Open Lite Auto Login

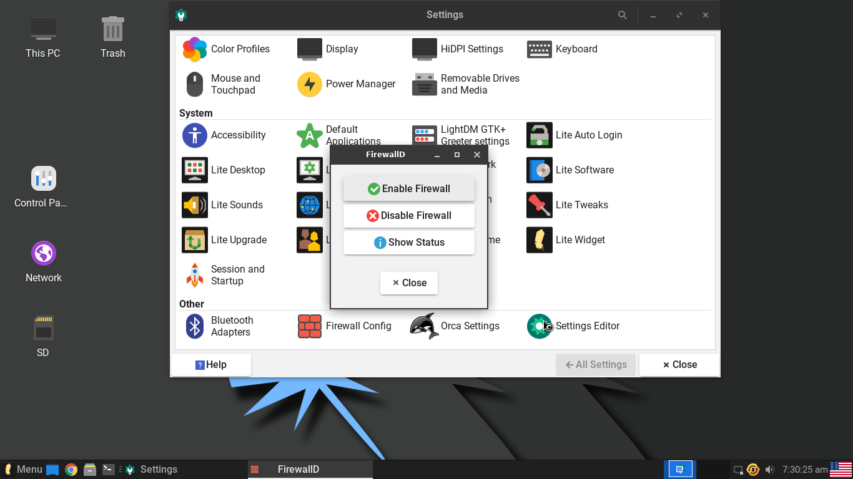point(574,135)
